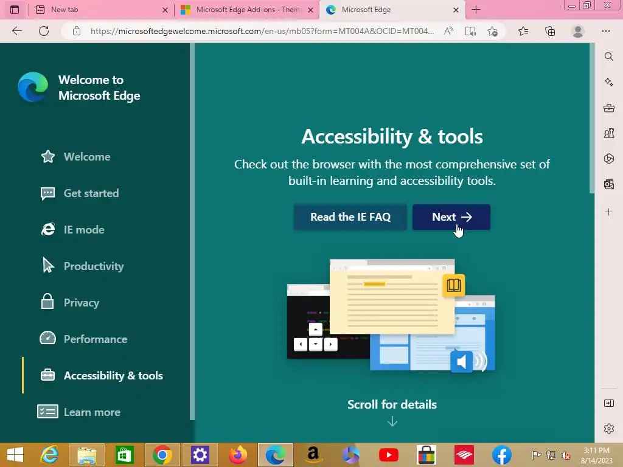Viewport: 623px width, 467px height.
Task: Toggle sidebar hide panel icon
Action: pos(608,404)
